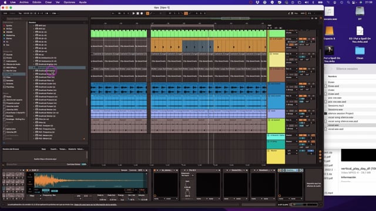The image size is (376, 211).
Task: Toggle the orange Loop switch in control bar
Action: tap(186, 13)
